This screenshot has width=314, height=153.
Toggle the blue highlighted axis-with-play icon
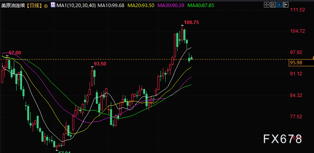(x=279, y=5)
